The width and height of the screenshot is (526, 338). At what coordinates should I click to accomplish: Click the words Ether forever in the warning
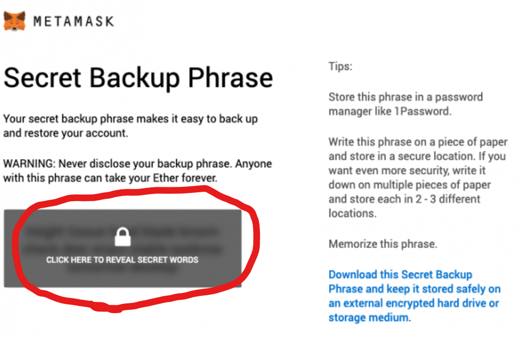[185, 178]
